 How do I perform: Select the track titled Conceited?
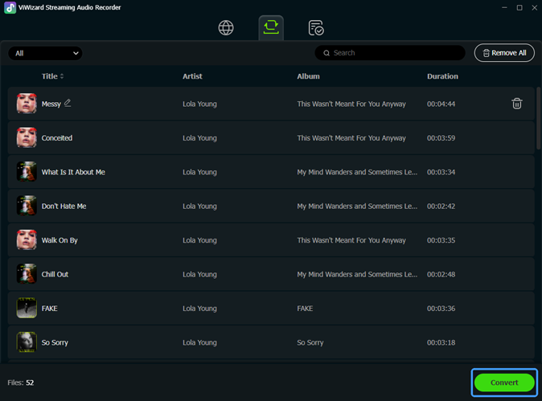click(57, 137)
